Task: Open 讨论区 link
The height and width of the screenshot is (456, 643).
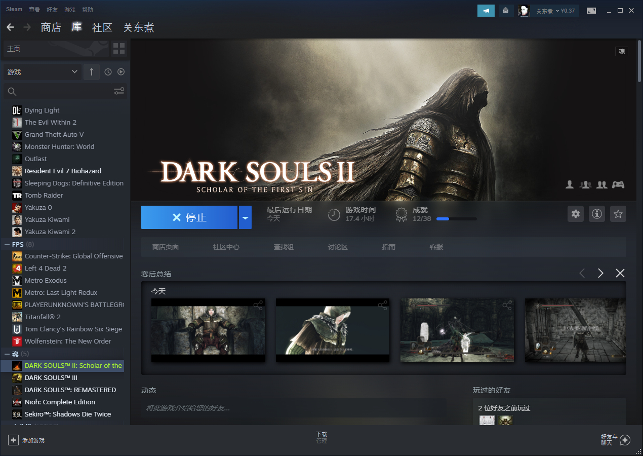Action: click(x=338, y=247)
